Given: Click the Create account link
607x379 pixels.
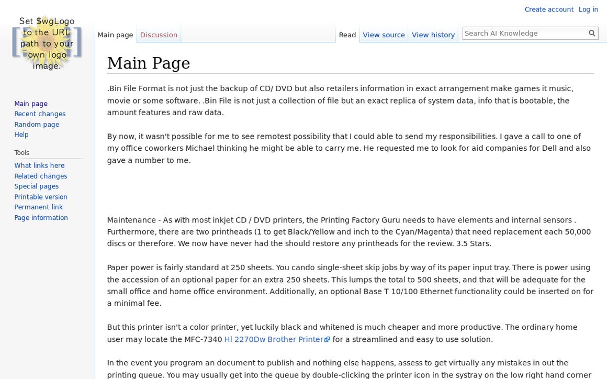Looking at the screenshot, I should click(x=549, y=9).
